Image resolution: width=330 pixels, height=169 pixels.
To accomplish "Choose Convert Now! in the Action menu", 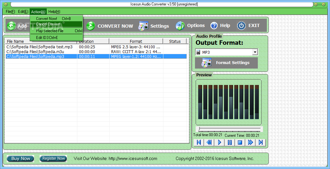I will click(x=56, y=18).
